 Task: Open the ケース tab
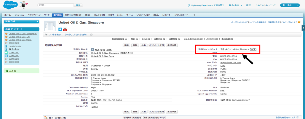(x=129, y=15)
